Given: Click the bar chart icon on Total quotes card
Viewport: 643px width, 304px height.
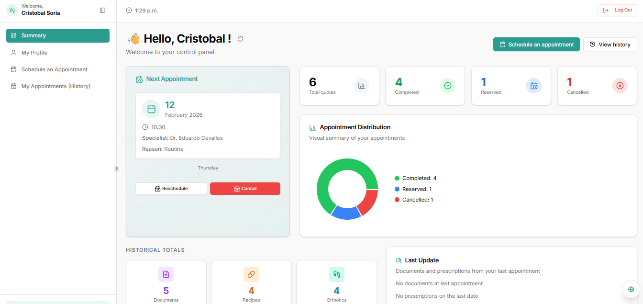Looking at the screenshot, I should coord(362,86).
